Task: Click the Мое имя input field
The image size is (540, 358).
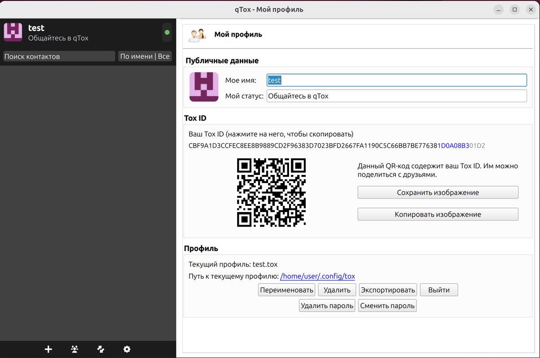Action: pyautogui.click(x=397, y=80)
